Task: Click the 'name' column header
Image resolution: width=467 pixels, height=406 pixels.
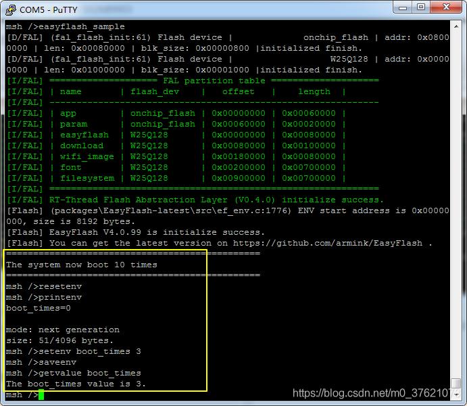Action: click(x=71, y=92)
